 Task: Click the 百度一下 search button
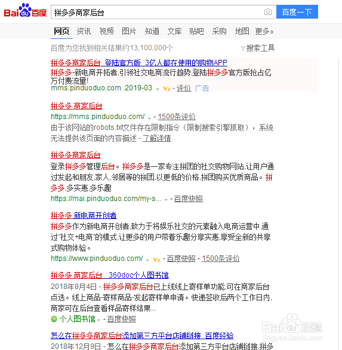click(x=297, y=12)
